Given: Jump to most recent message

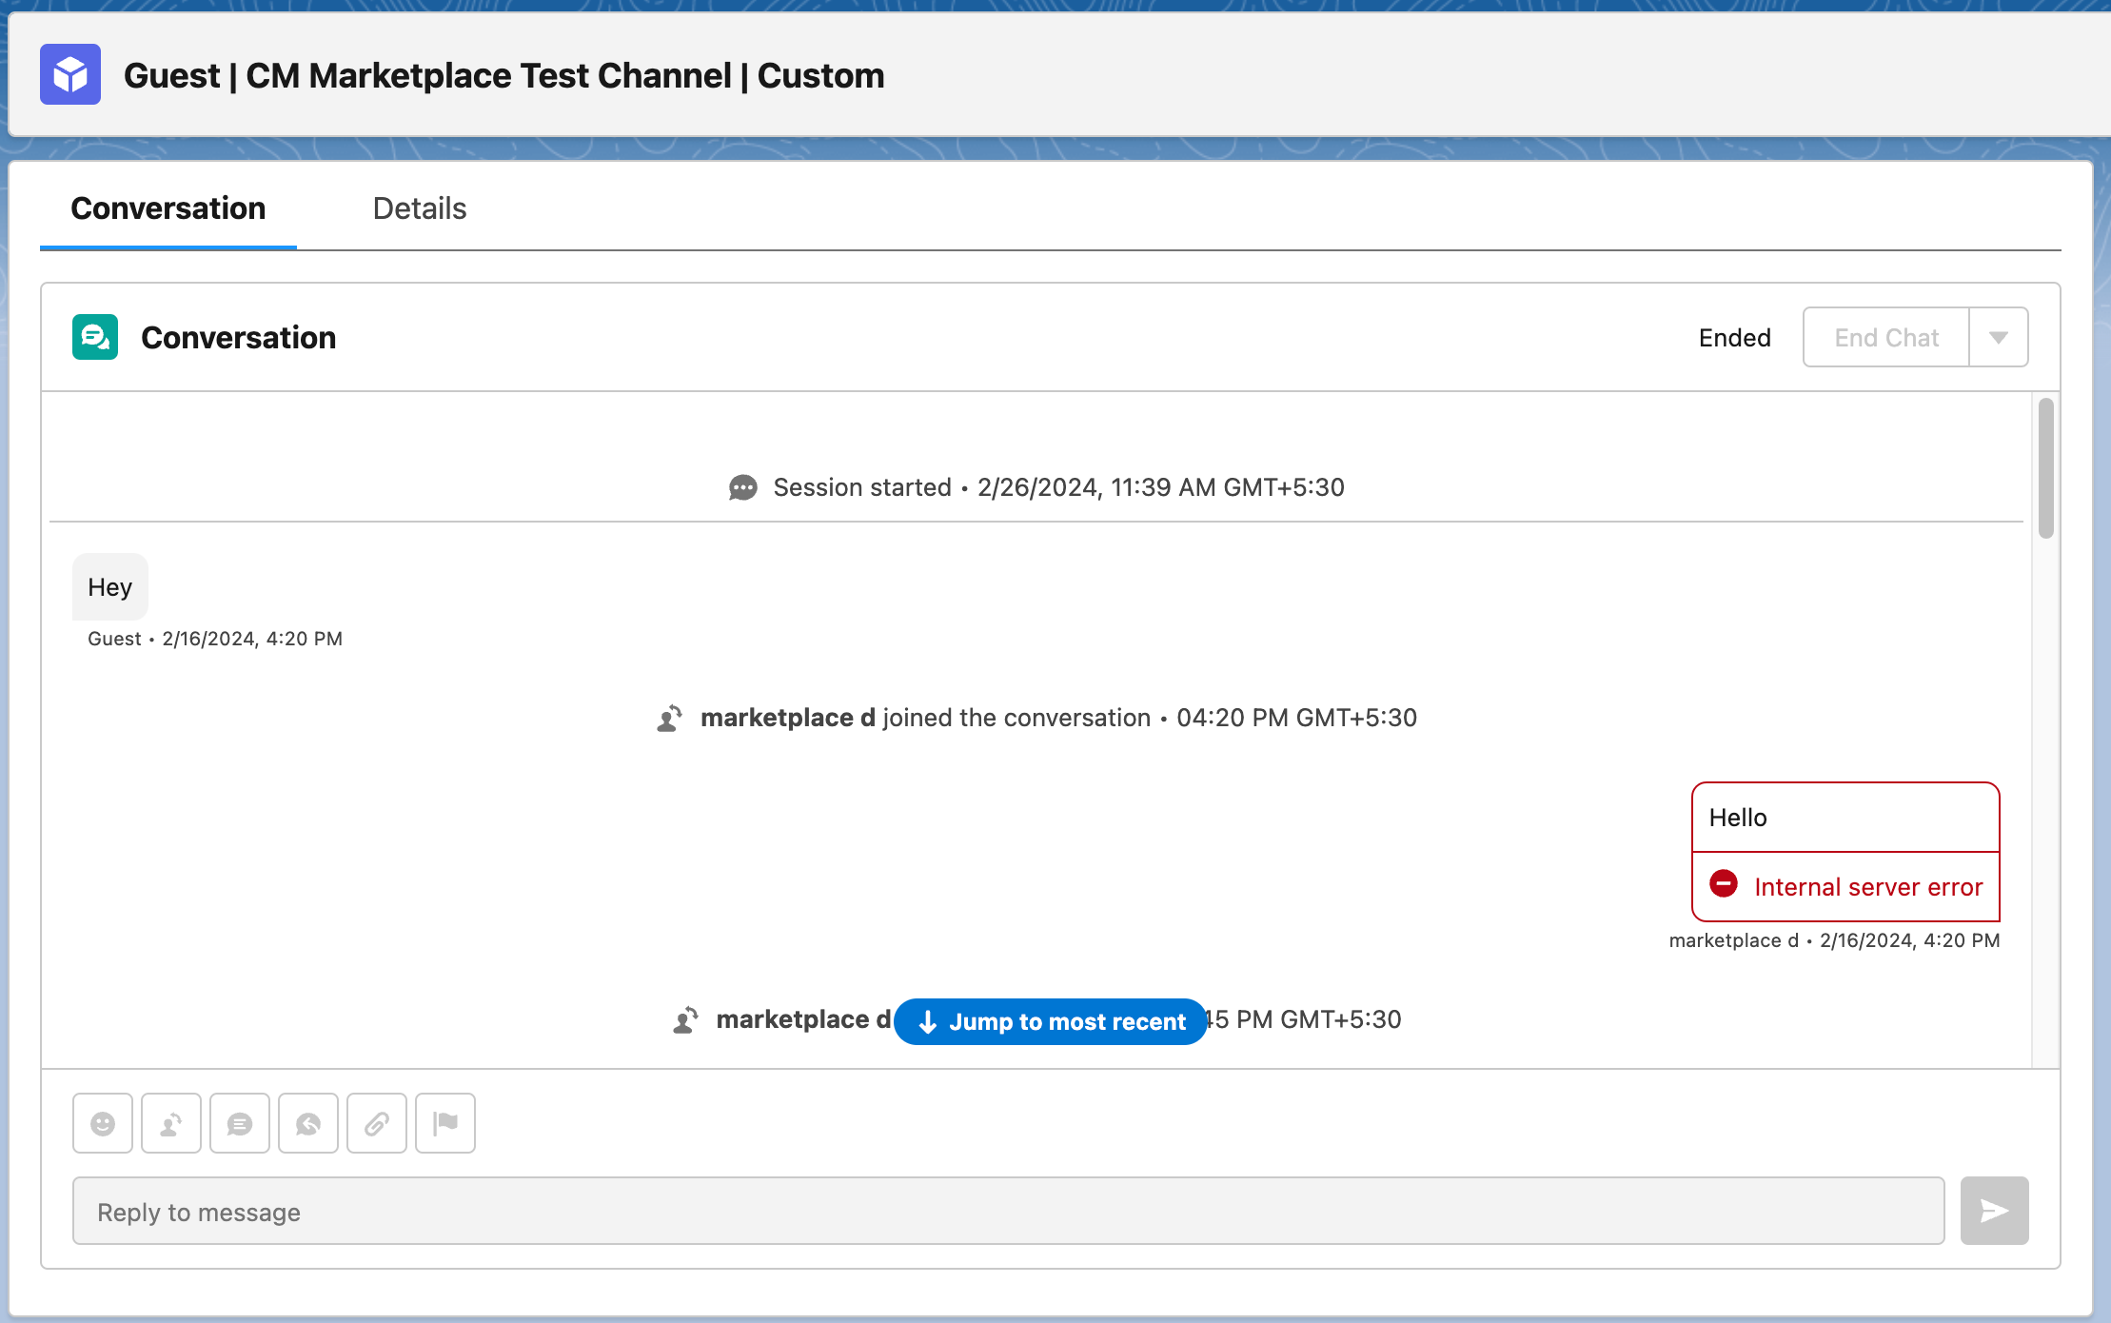Looking at the screenshot, I should (1051, 1021).
